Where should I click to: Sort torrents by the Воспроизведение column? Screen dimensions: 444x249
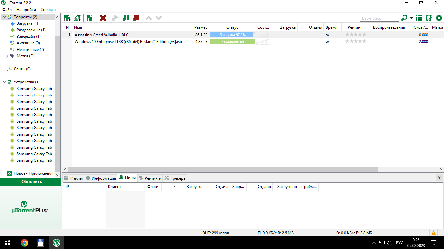(x=389, y=27)
